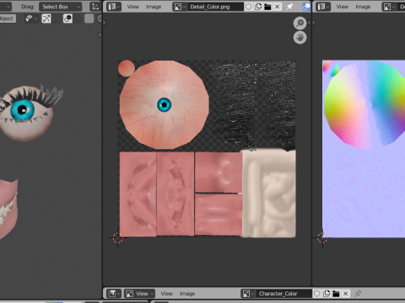Open viewport object types visibility dropdown
405x303 pixels.
tap(31, 19)
